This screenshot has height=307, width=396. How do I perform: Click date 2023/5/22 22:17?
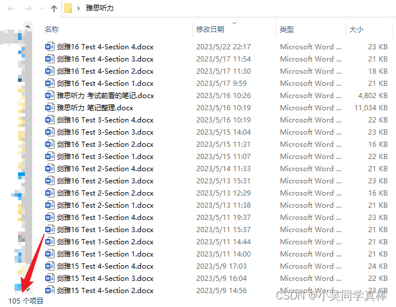pos(224,46)
